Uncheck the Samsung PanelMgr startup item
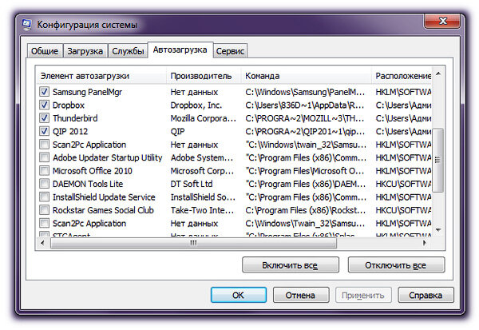 point(44,91)
